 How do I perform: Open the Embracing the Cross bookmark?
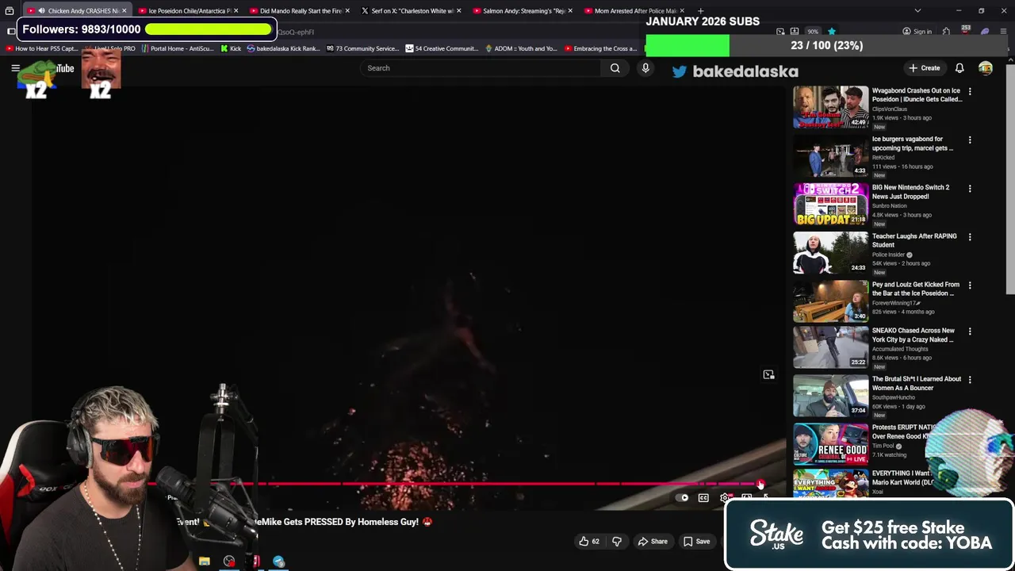click(x=601, y=48)
